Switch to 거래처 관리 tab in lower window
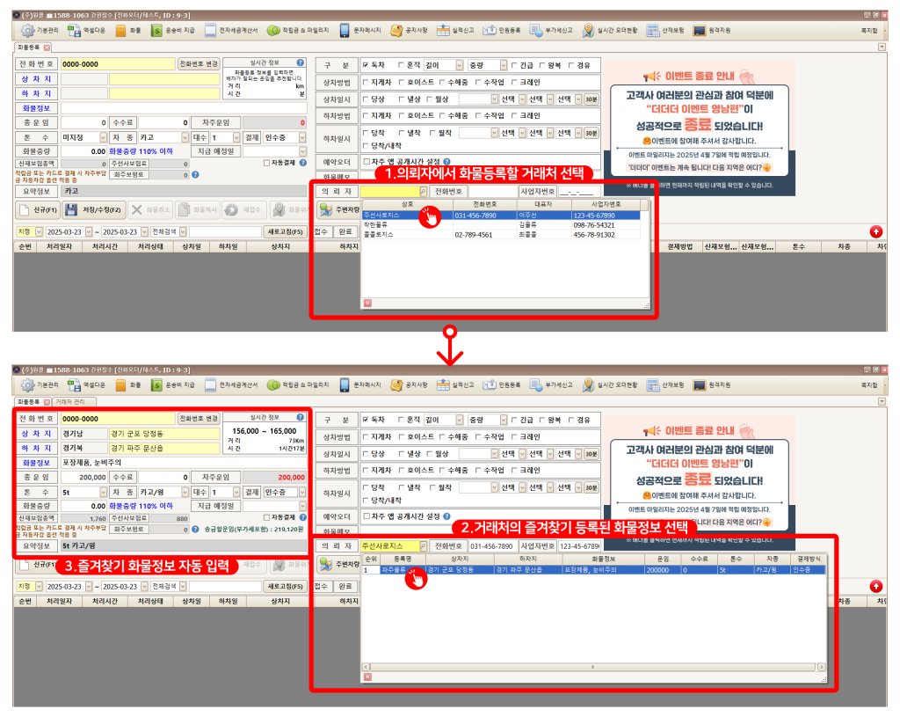The height and width of the screenshot is (717, 900). [x=73, y=401]
